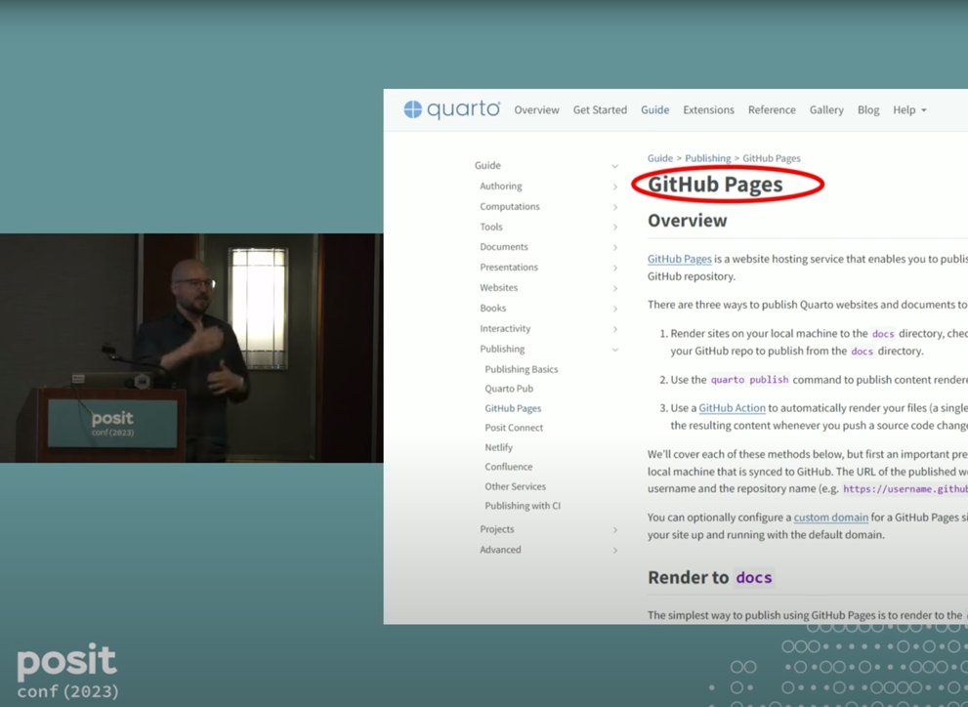Open the custom domain link
The image size is (968, 707).
(830, 518)
